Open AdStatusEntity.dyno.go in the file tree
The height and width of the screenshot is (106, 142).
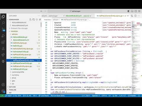tap(22, 66)
